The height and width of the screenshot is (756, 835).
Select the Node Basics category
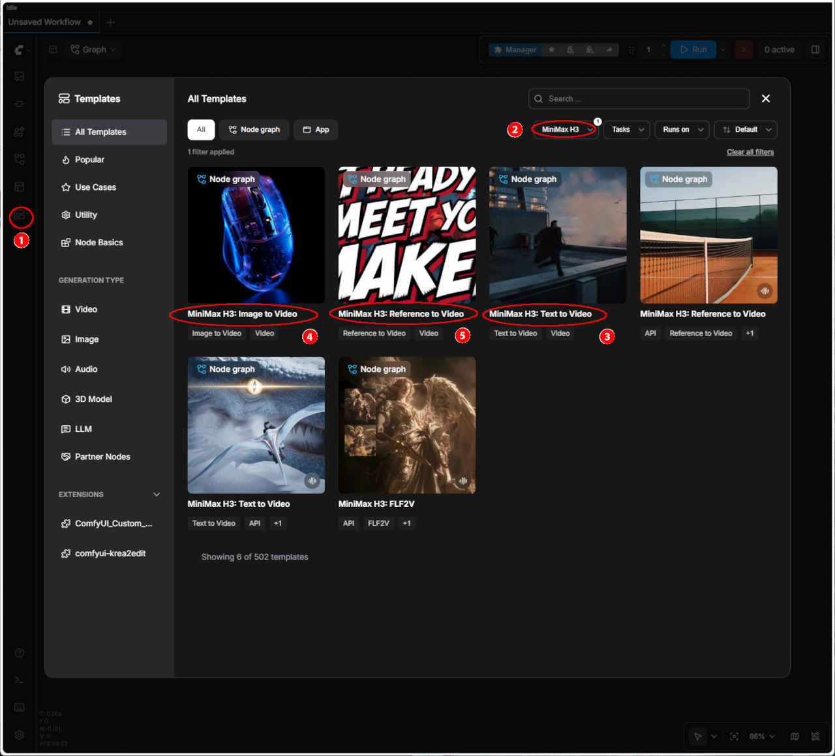tap(109, 243)
